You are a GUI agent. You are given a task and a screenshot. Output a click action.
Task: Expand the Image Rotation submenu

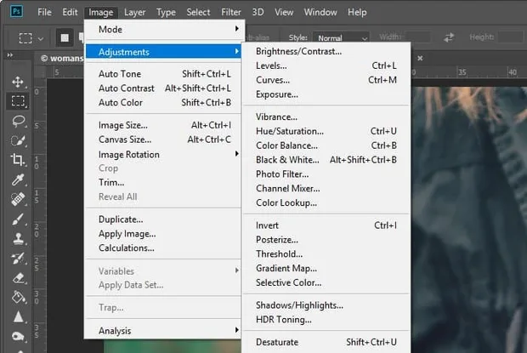pyautogui.click(x=164, y=154)
